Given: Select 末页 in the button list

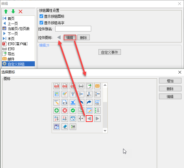Looking at the screenshot, I should 18,39.
